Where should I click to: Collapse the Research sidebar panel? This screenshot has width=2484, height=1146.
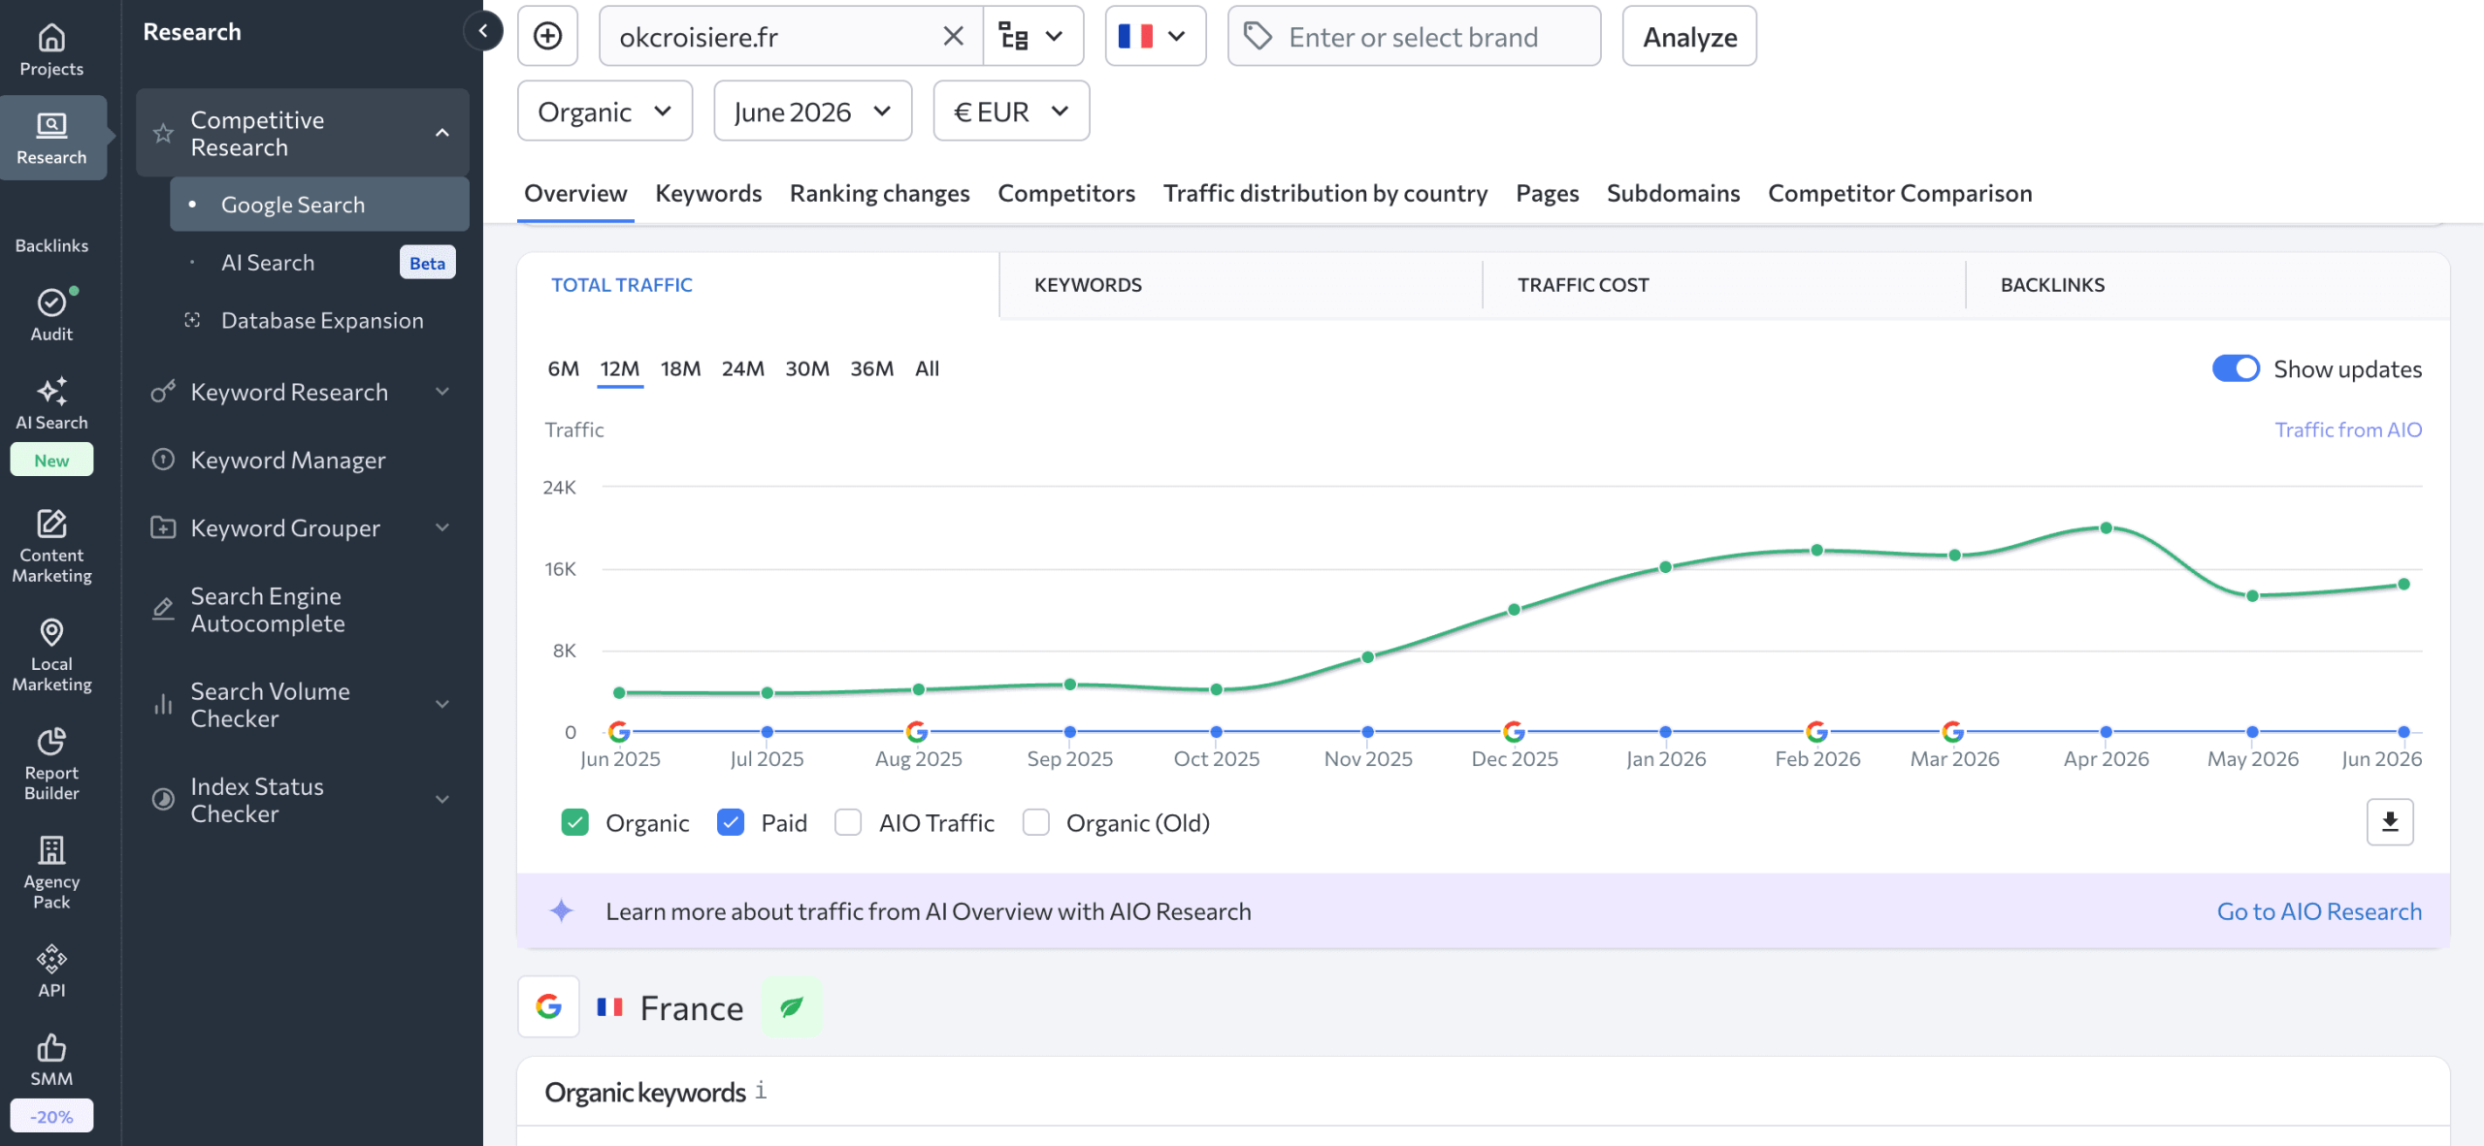coord(483,31)
